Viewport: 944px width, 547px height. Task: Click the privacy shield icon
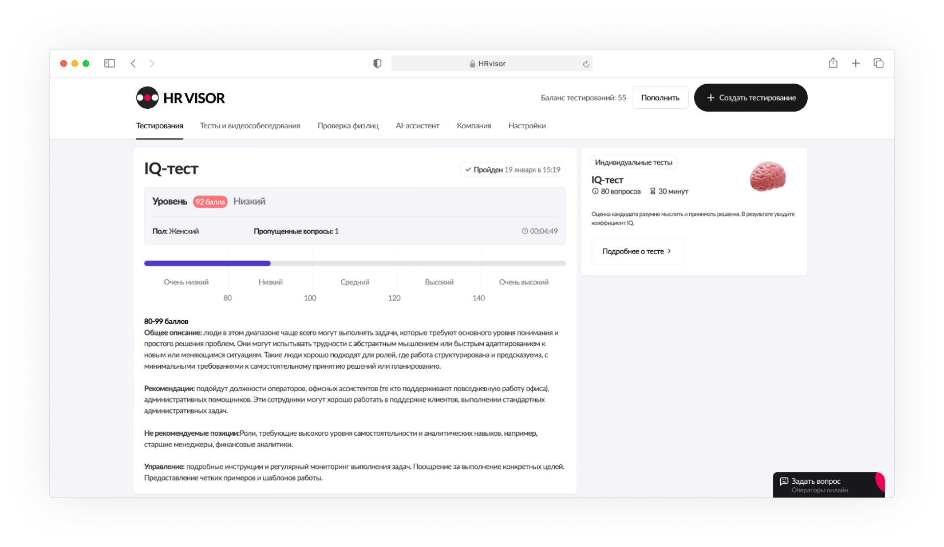coord(377,64)
